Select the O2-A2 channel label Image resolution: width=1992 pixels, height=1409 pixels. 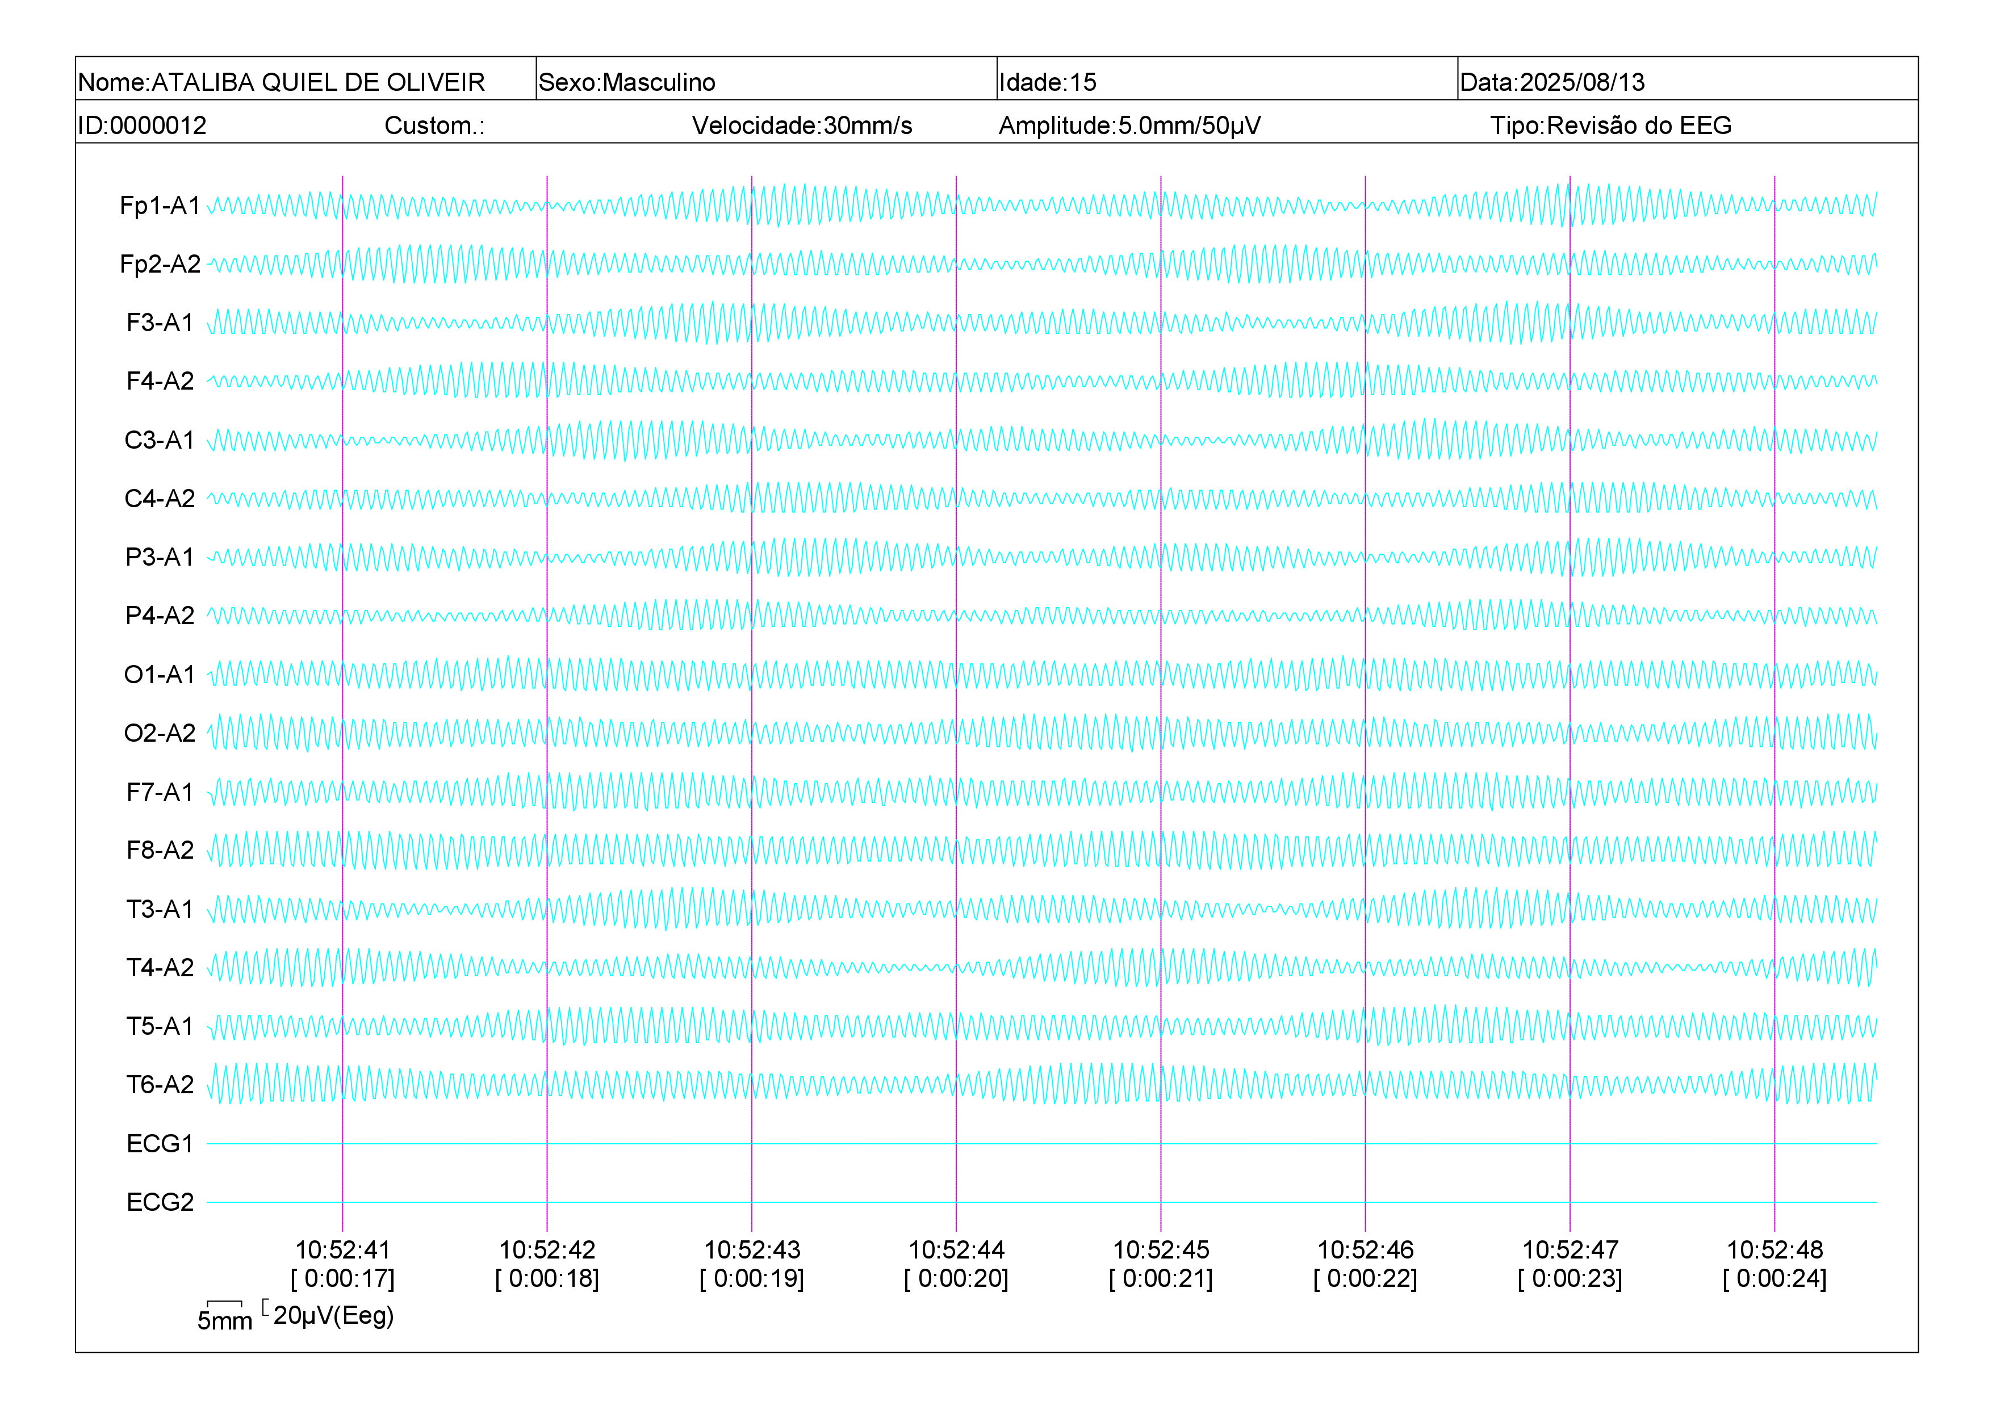(x=161, y=733)
